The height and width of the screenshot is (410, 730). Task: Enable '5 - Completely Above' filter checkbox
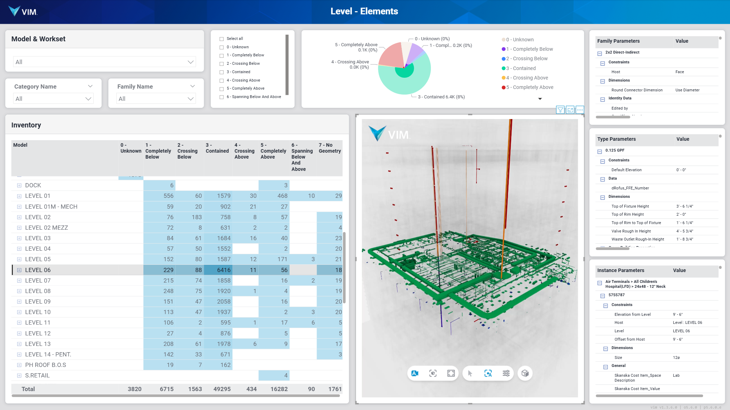(222, 89)
